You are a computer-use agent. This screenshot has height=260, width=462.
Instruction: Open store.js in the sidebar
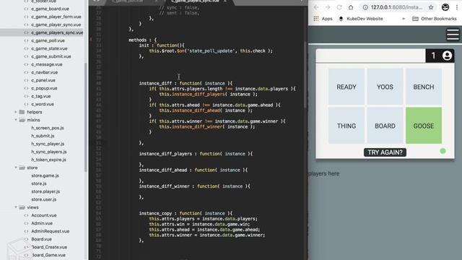(39, 183)
